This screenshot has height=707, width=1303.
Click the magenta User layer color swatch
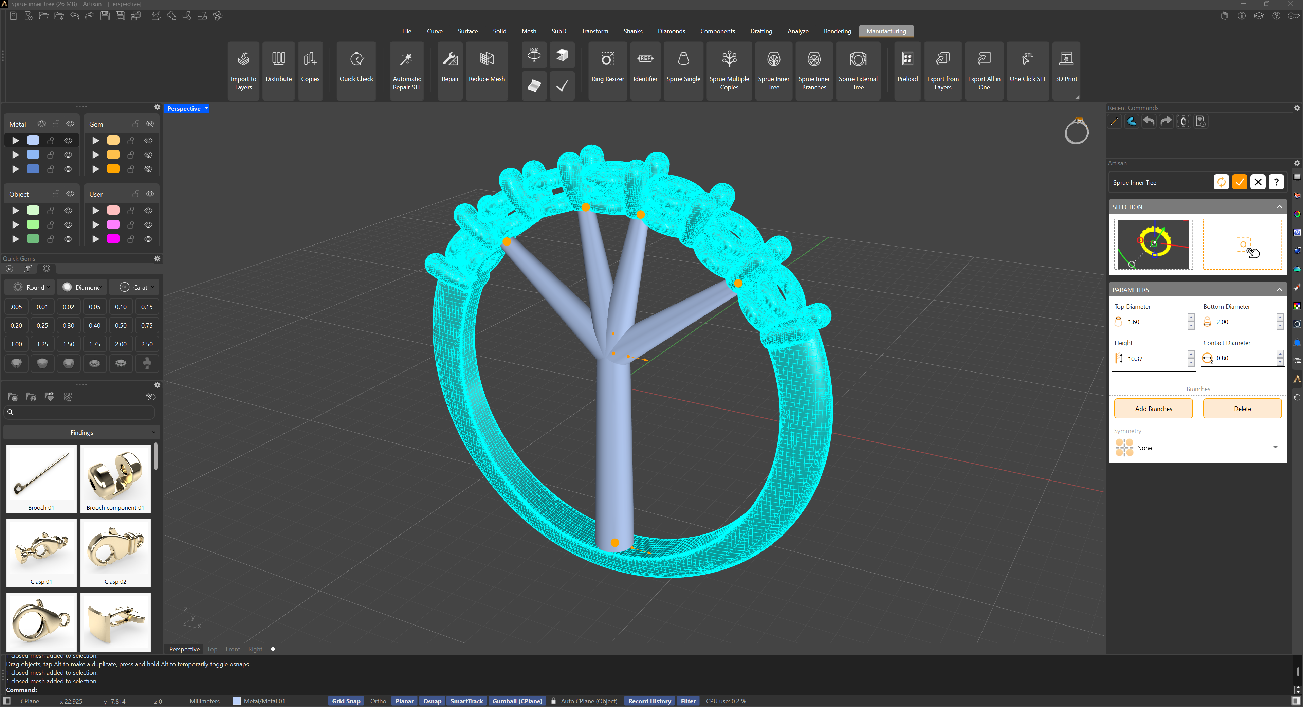(x=113, y=239)
